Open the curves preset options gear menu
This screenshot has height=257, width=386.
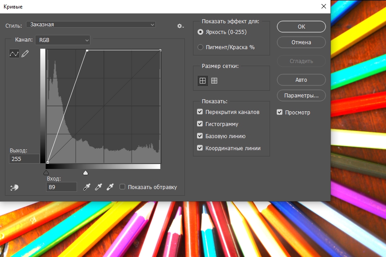(x=180, y=26)
